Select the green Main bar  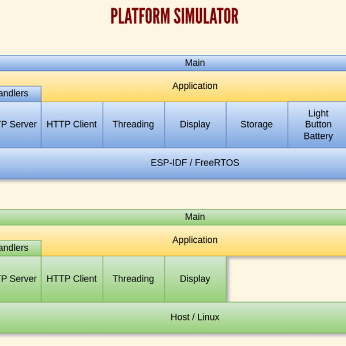[173, 217]
